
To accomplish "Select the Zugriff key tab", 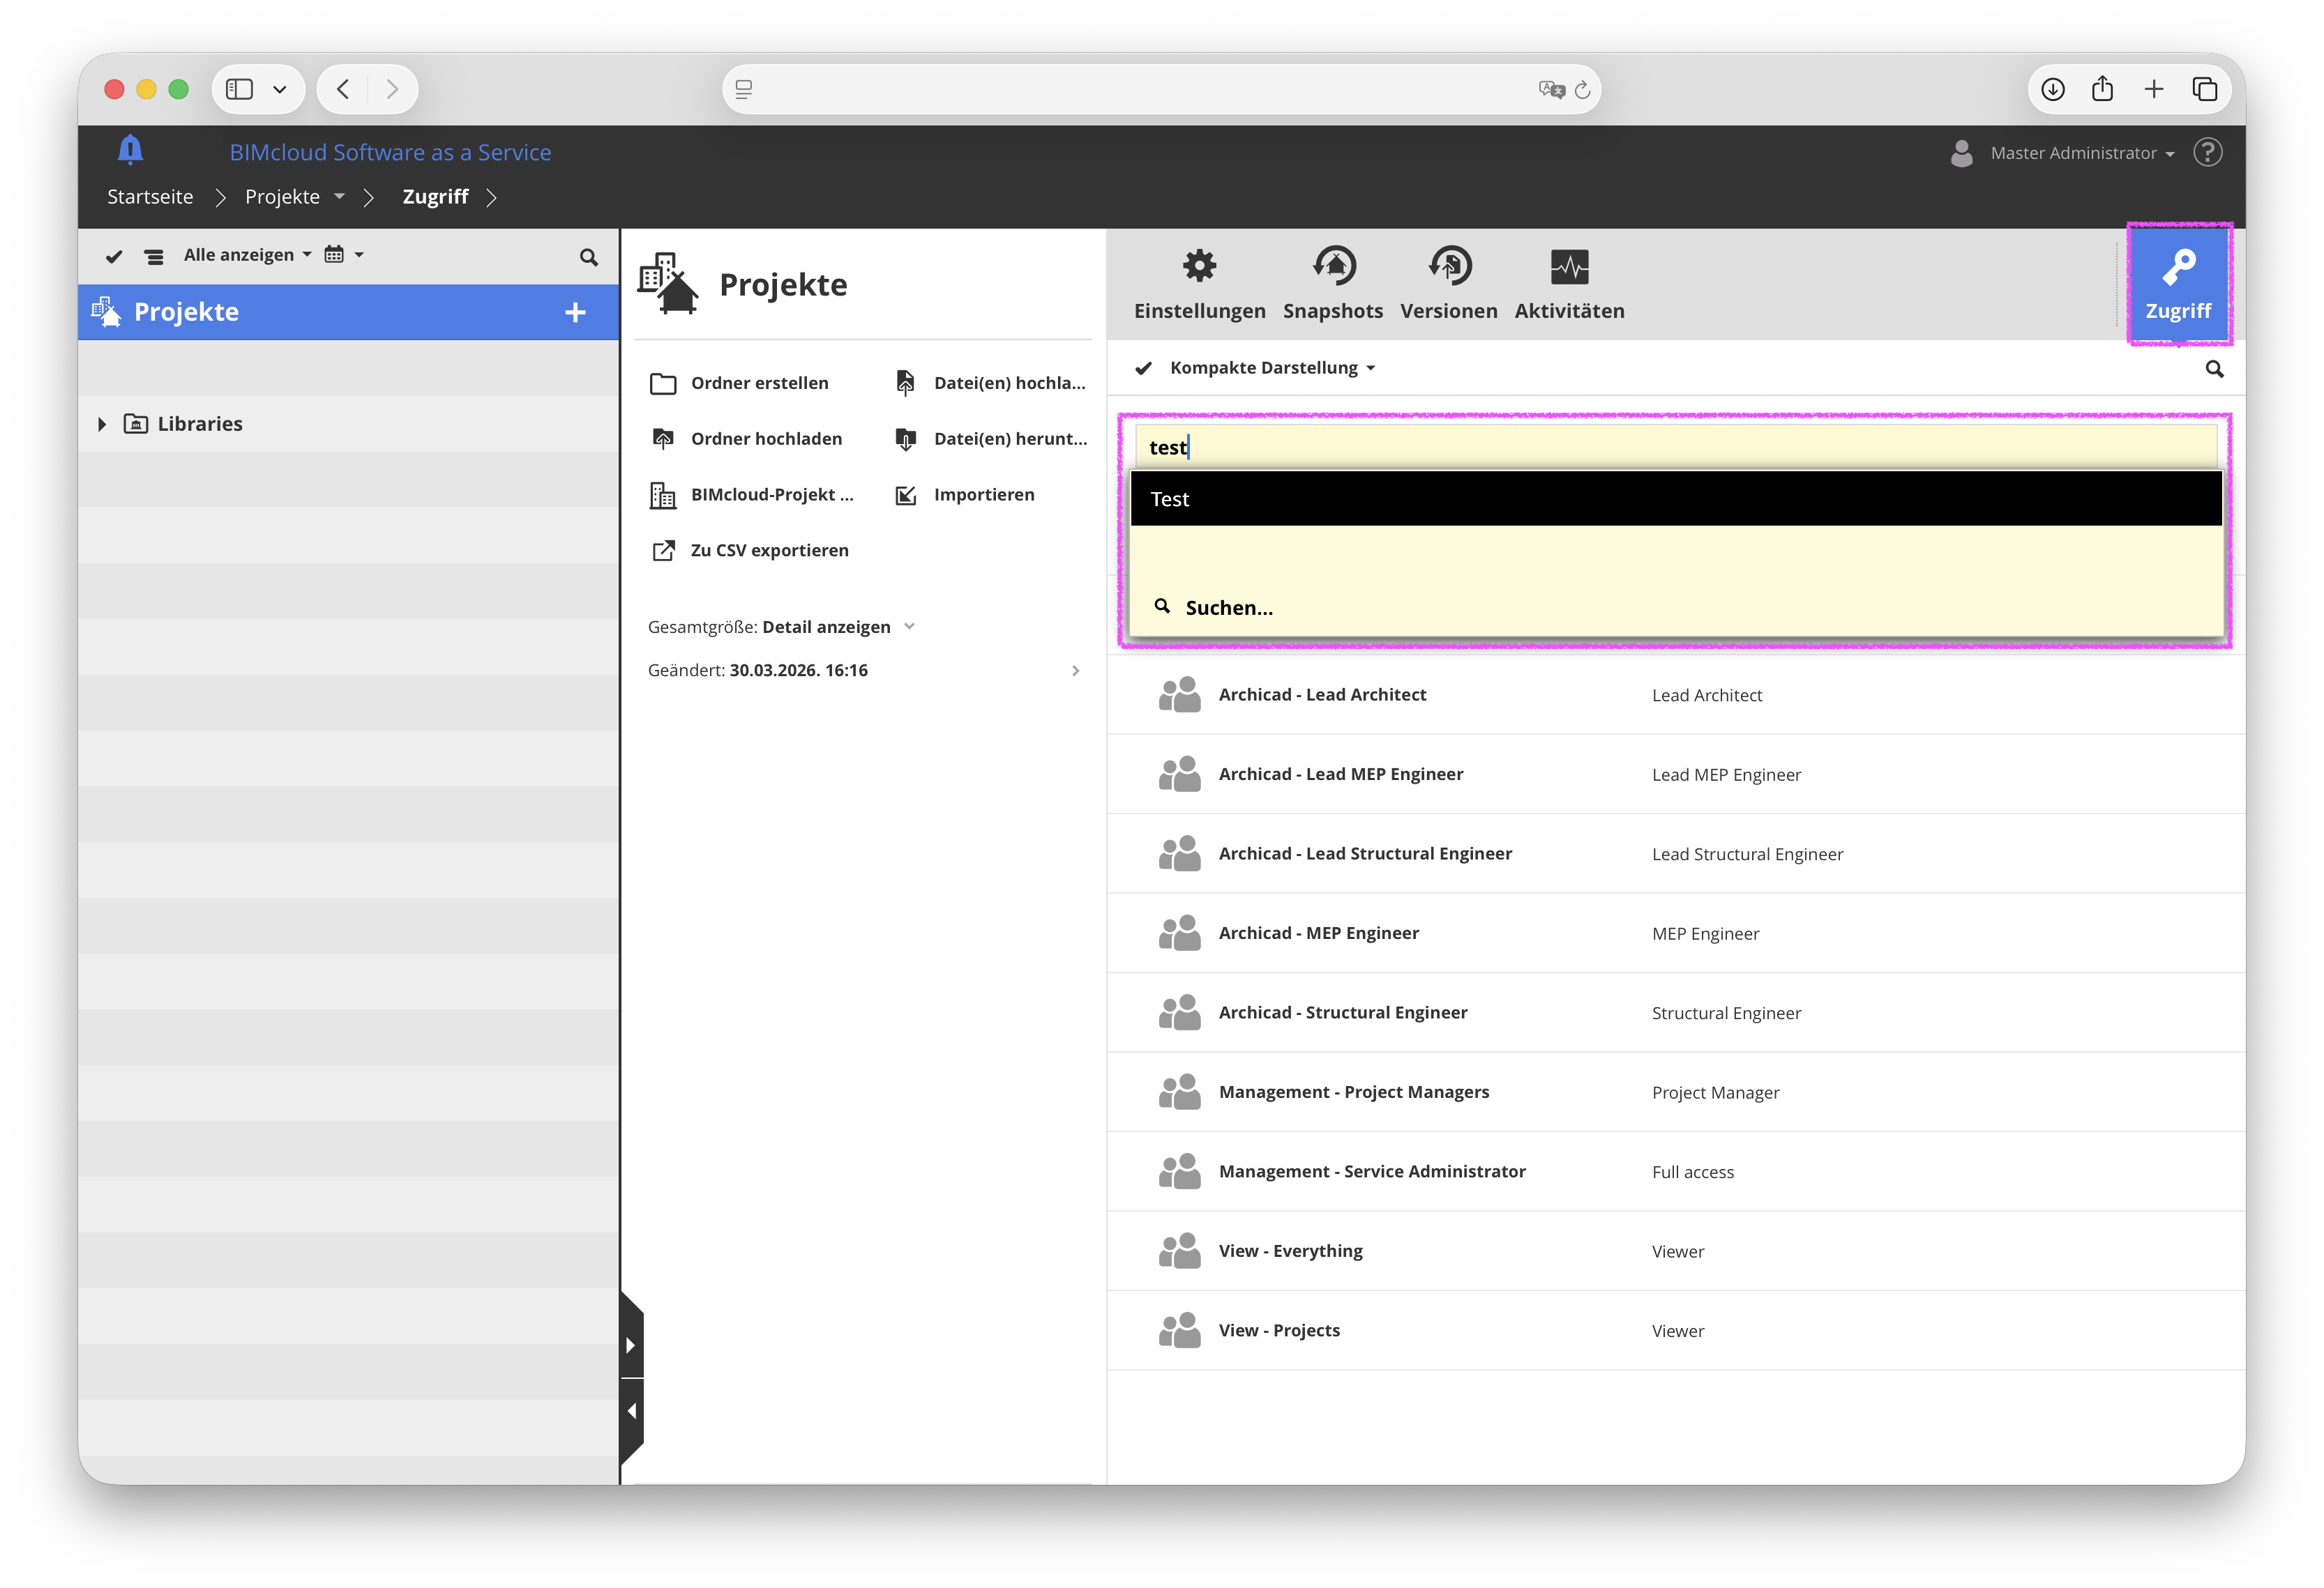I will click(x=2178, y=284).
